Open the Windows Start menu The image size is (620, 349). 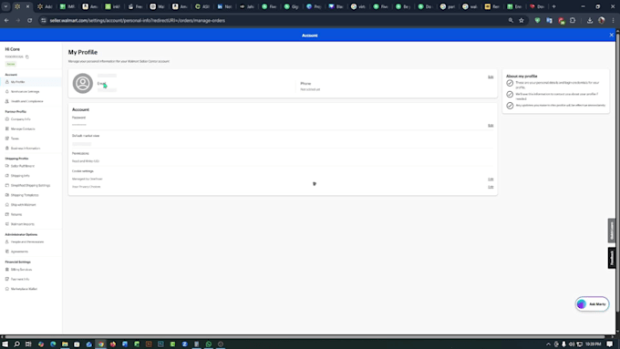point(5,344)
